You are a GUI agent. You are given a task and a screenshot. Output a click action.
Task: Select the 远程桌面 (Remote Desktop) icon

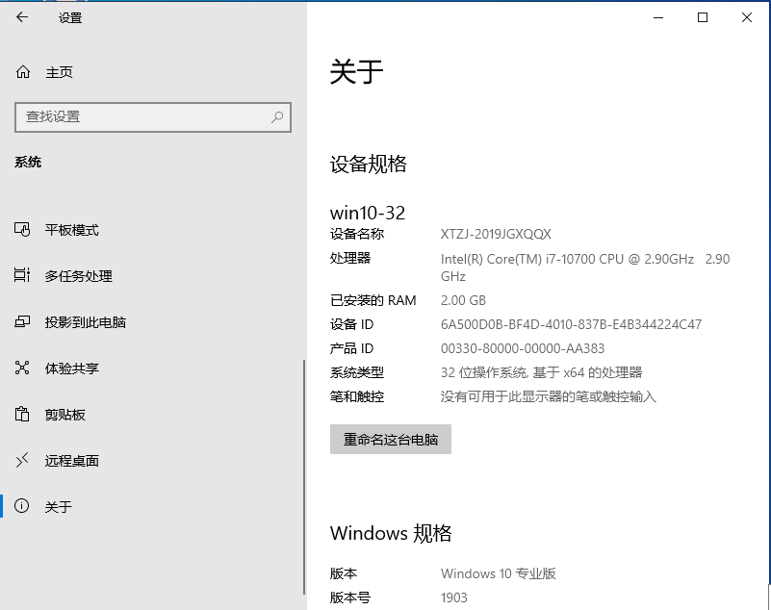pos(22,460)
